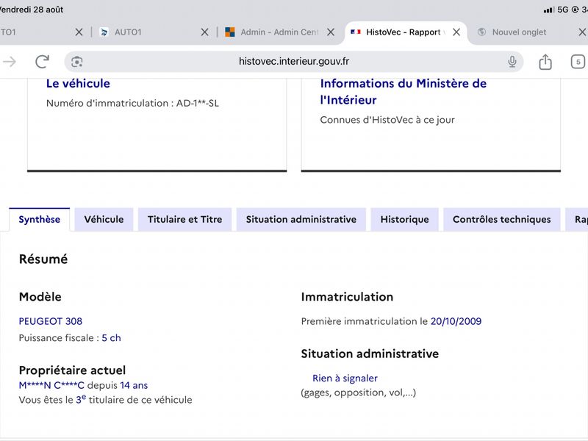This screenshot has width=588, height=441.
Task: Click the 20/10/2009 registration date
Action: [x=456, y=321]
